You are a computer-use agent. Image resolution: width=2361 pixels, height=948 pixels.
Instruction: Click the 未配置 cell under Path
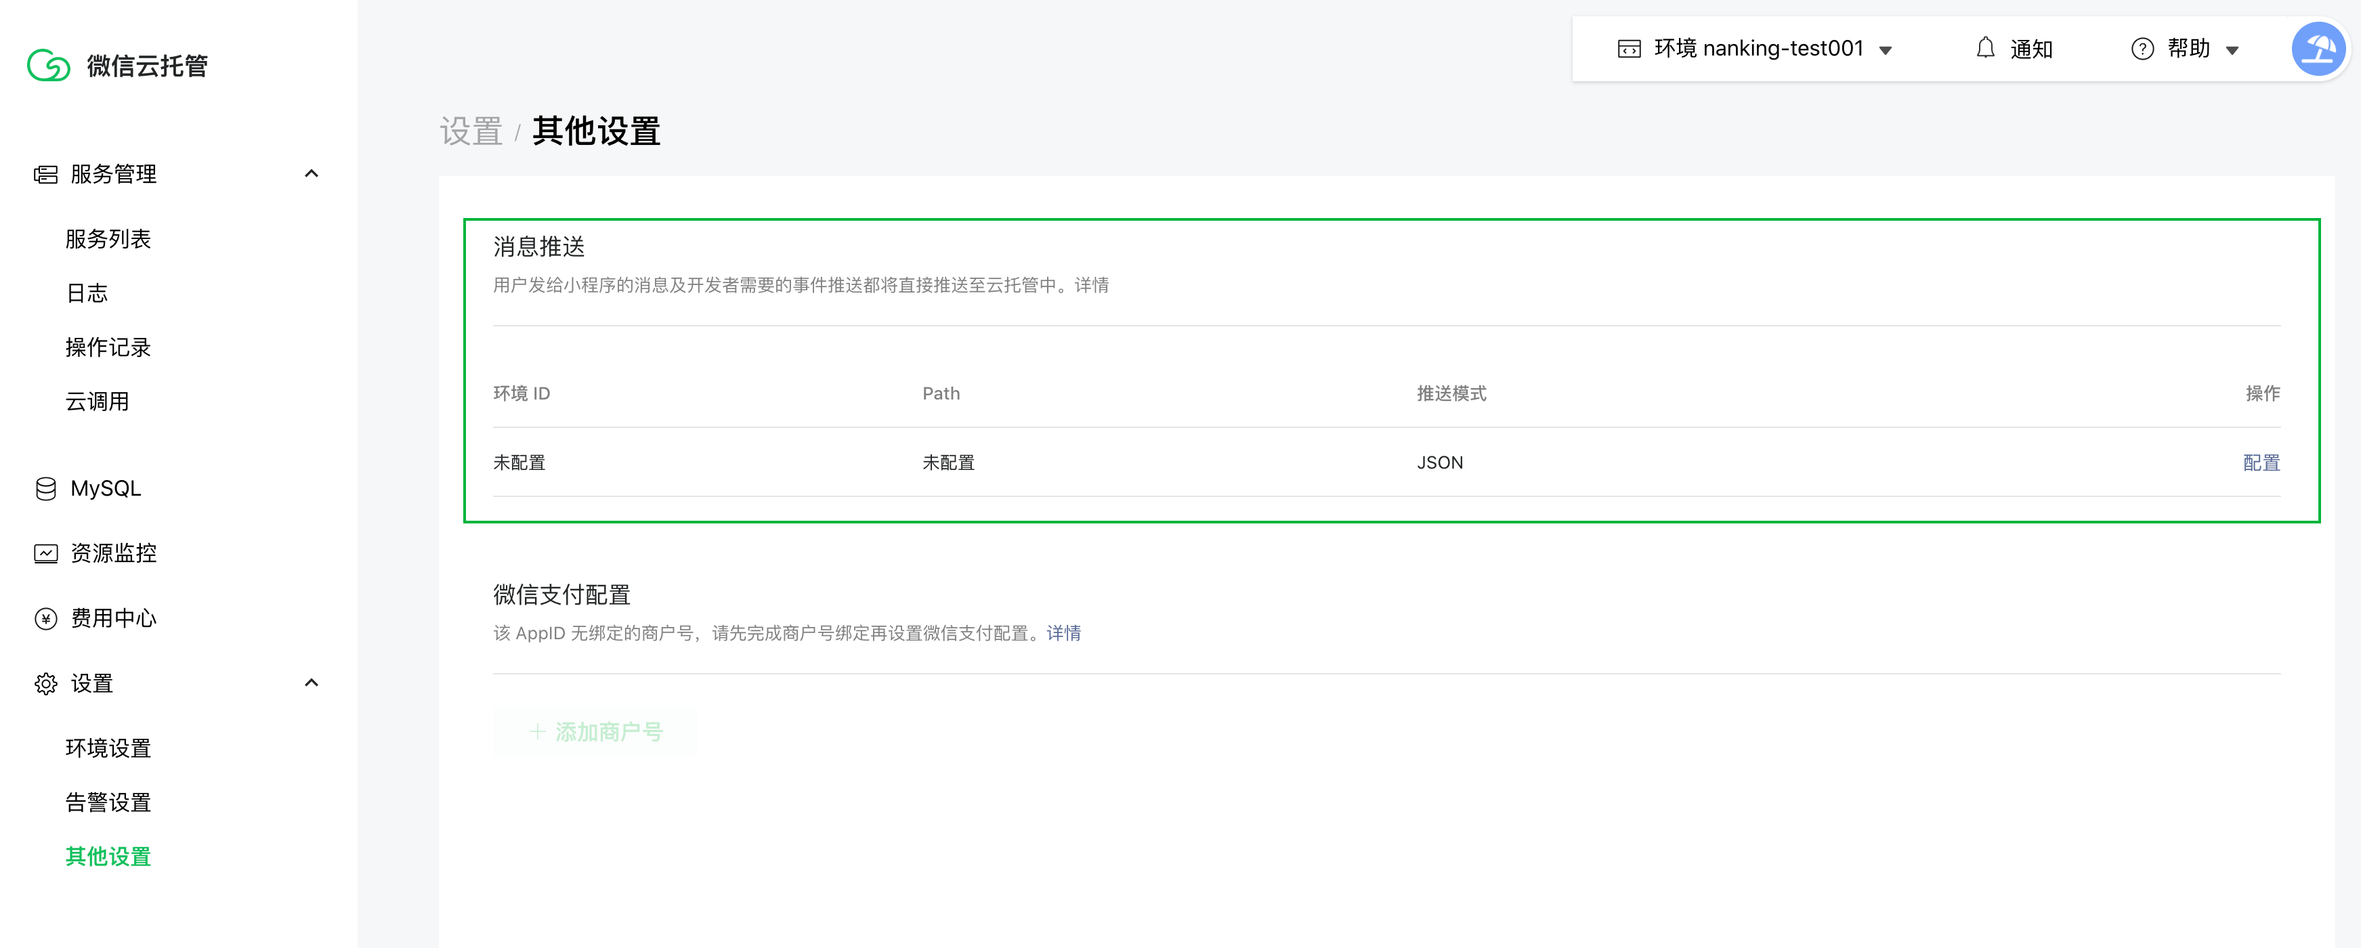pos(948,462)
